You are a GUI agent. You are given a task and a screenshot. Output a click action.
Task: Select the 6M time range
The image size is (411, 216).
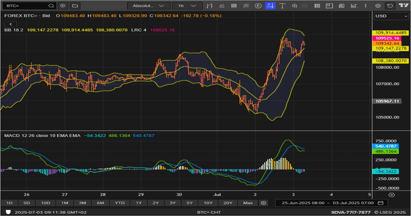[x=100, y=203]
